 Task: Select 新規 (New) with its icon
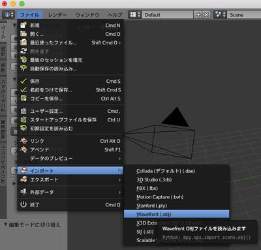[70, 25]
